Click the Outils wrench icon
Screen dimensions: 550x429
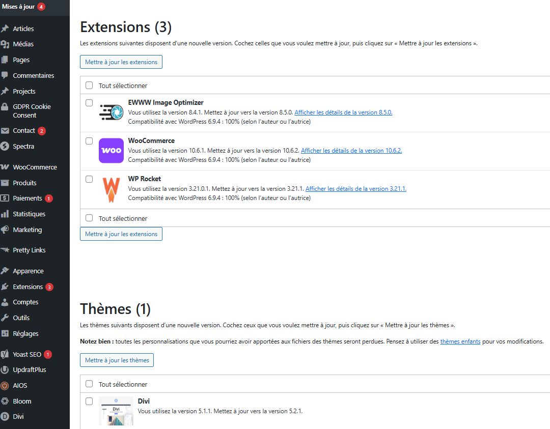coord(5,318)
